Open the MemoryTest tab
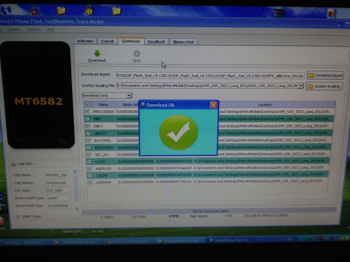The height and width of the screenshot is (262, 350). [x=183, y=42]
